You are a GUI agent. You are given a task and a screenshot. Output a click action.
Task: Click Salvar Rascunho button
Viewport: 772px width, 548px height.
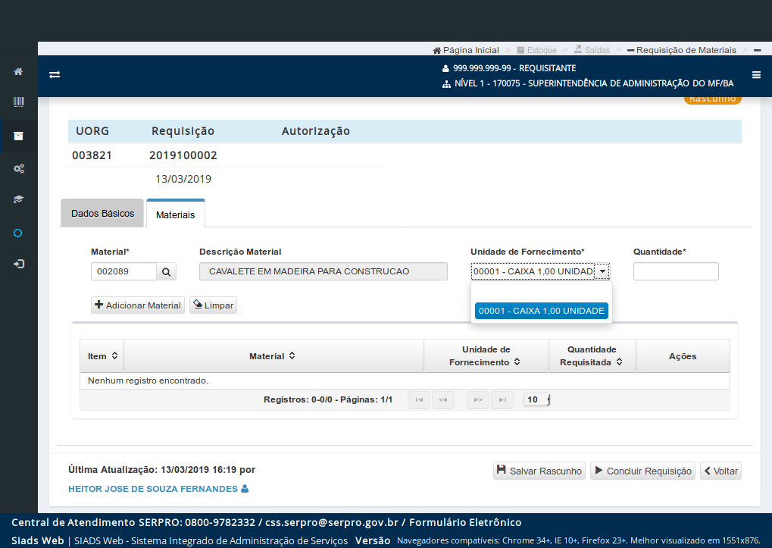pos(539,471)
